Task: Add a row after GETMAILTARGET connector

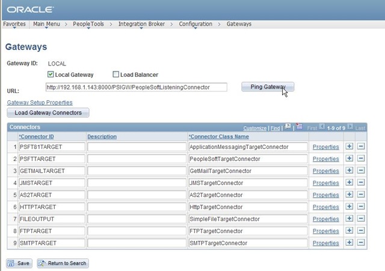Action: pos(349,171)
